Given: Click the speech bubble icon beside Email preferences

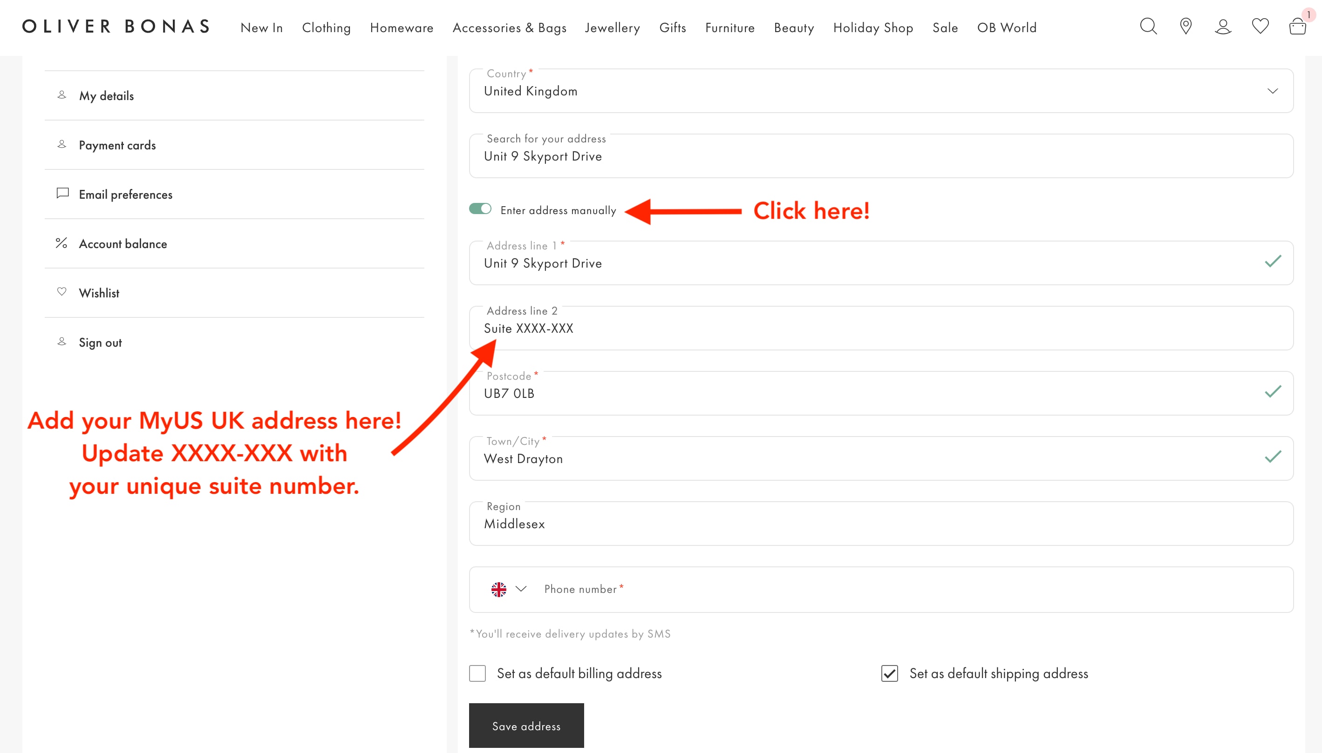Looking at the screenshot, I should point(62,194).
